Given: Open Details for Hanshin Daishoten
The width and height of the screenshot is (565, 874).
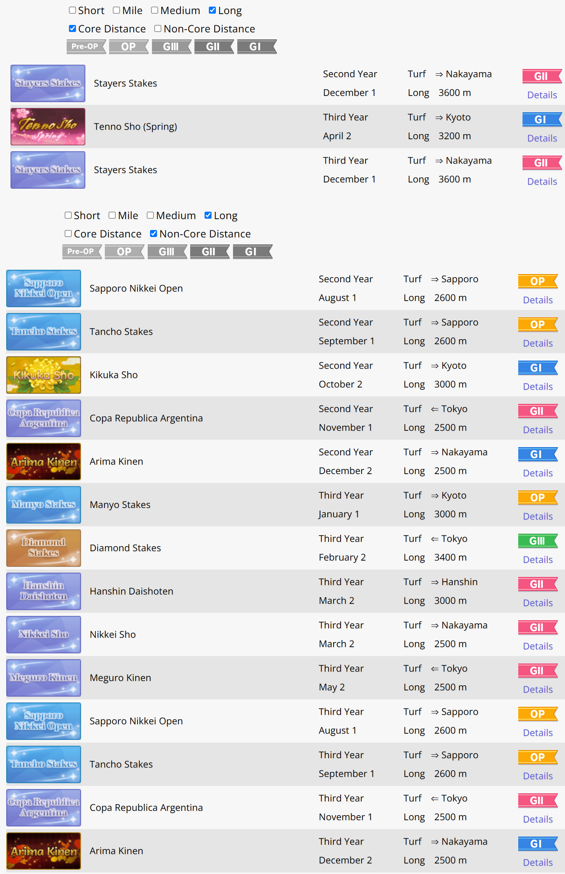Looking at the screenshot, I should tap(538, 603).
